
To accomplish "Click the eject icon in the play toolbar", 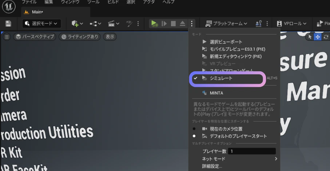I will pyautogui.click(x=183, y=24).
